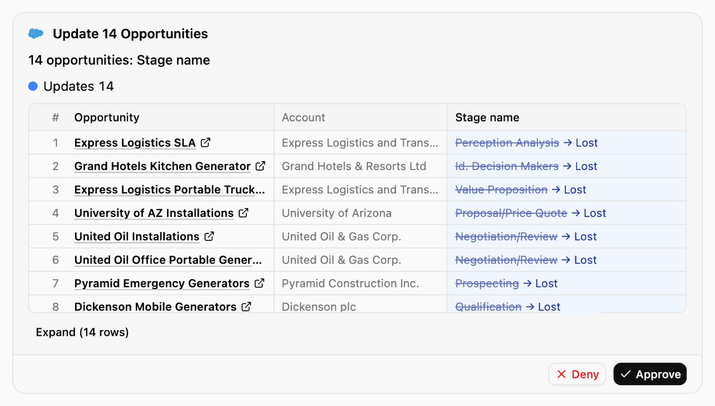Click the Stage name column header
Screen dimensions: 715x406
click(x=487, y=118)
